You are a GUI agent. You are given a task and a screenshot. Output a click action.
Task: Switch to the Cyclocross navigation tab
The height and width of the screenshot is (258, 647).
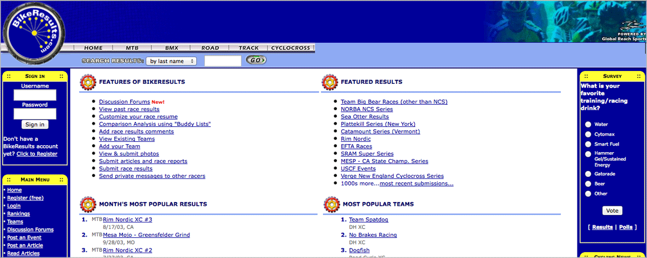pyautogui.click(x=291, y=48)
